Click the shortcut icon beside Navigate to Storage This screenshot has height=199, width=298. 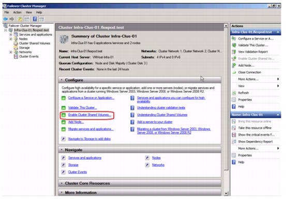[x=64, y=139]
